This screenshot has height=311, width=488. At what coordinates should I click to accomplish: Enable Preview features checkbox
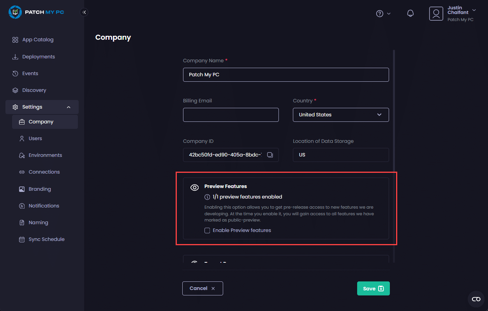click(x=207, y=230)
